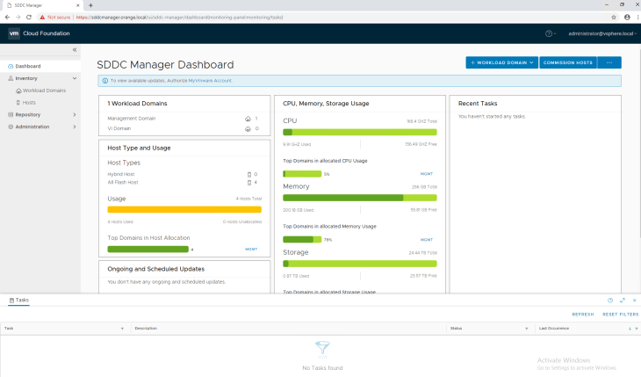Click the Commission Hosts button
This screenshot has height=377, width=641.
tap(568, 62)
